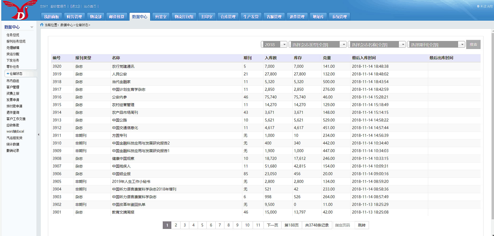The height and width of the screenshot is (236, 494).
Task: Click the 退出 link in header
Action: click(75, 6)
